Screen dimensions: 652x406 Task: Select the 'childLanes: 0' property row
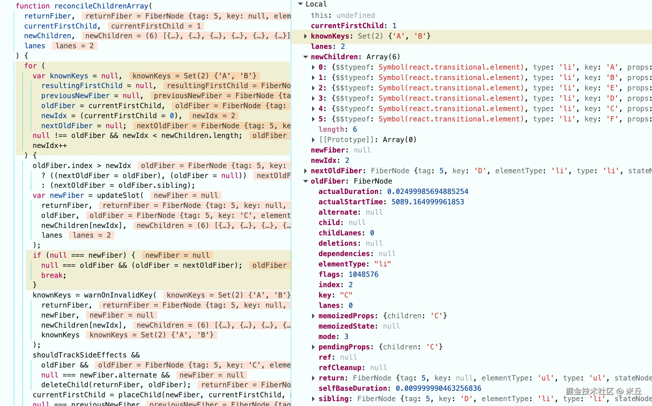click(346, 233)
